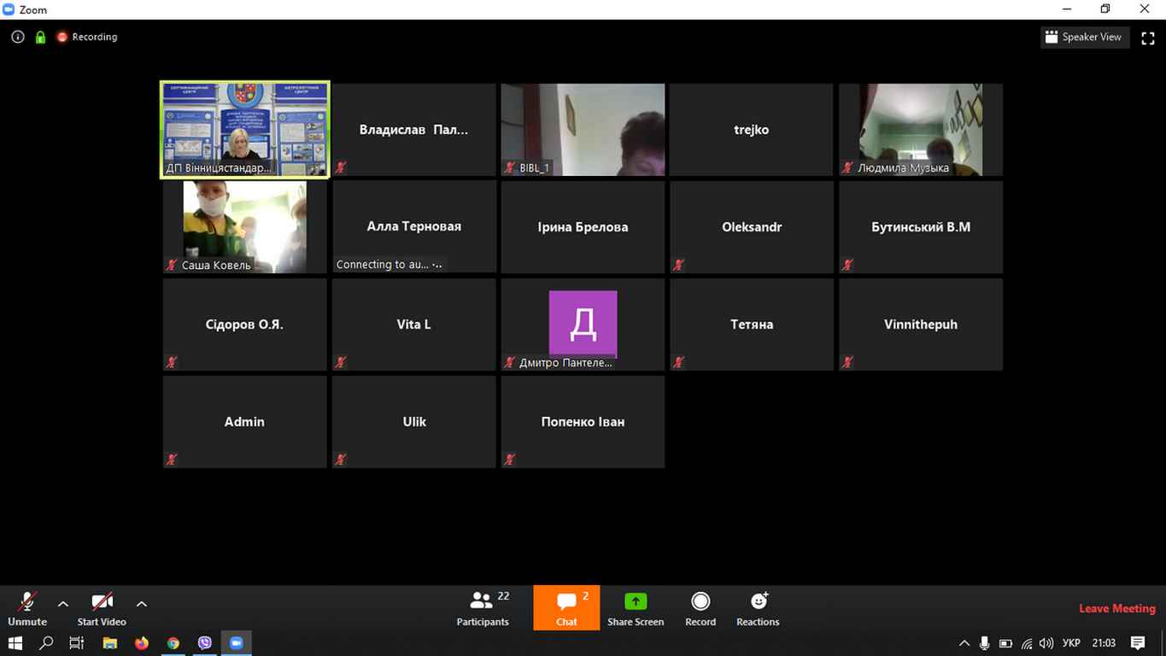Image resolution: width=1166 pixels, height=656 pixels.
Task: Click the meeting information icon
Action: 18,37
